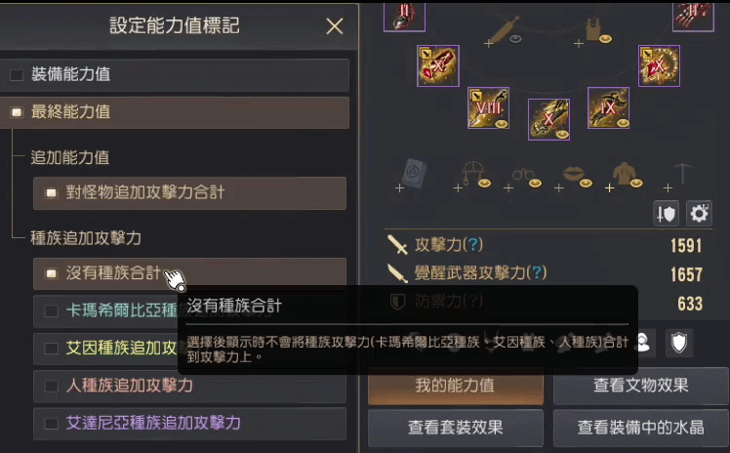Open the 查看文物效果 button

click(640, 386)
